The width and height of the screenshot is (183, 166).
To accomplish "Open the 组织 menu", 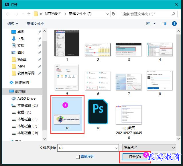I will click(x=13, y=24).
